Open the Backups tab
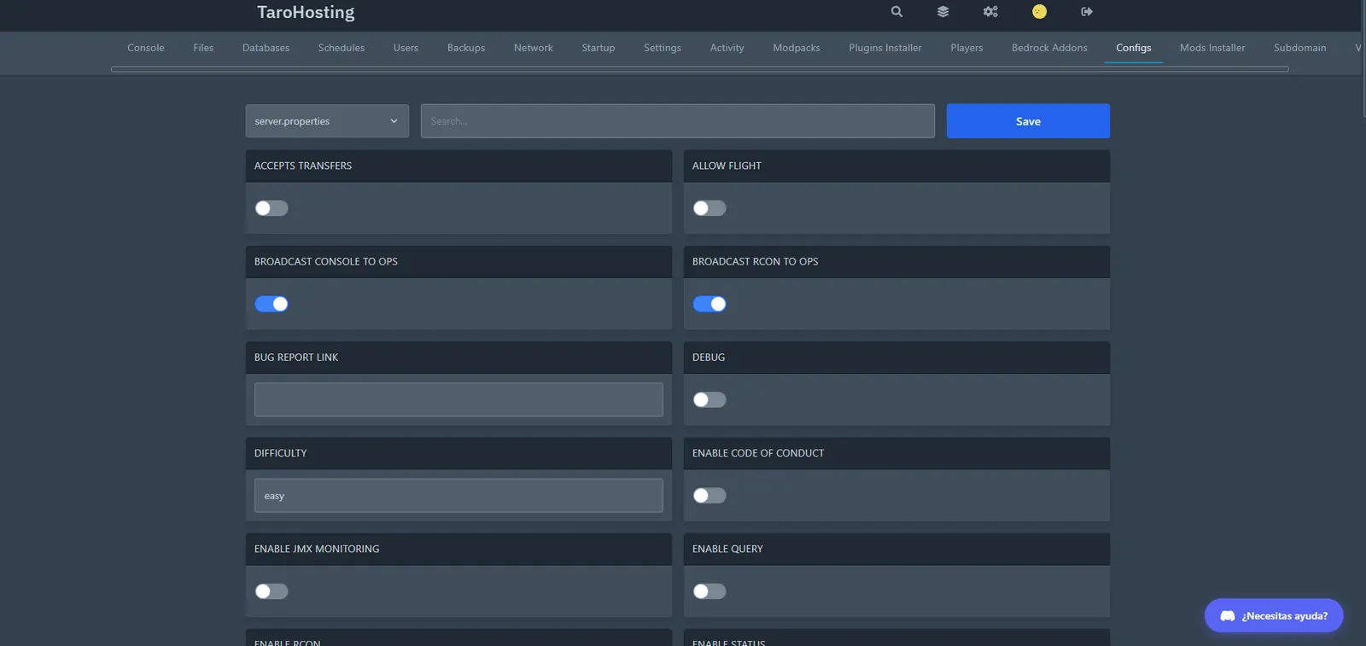The width and height of the screenshot is (1366, 646). point(466,48)
